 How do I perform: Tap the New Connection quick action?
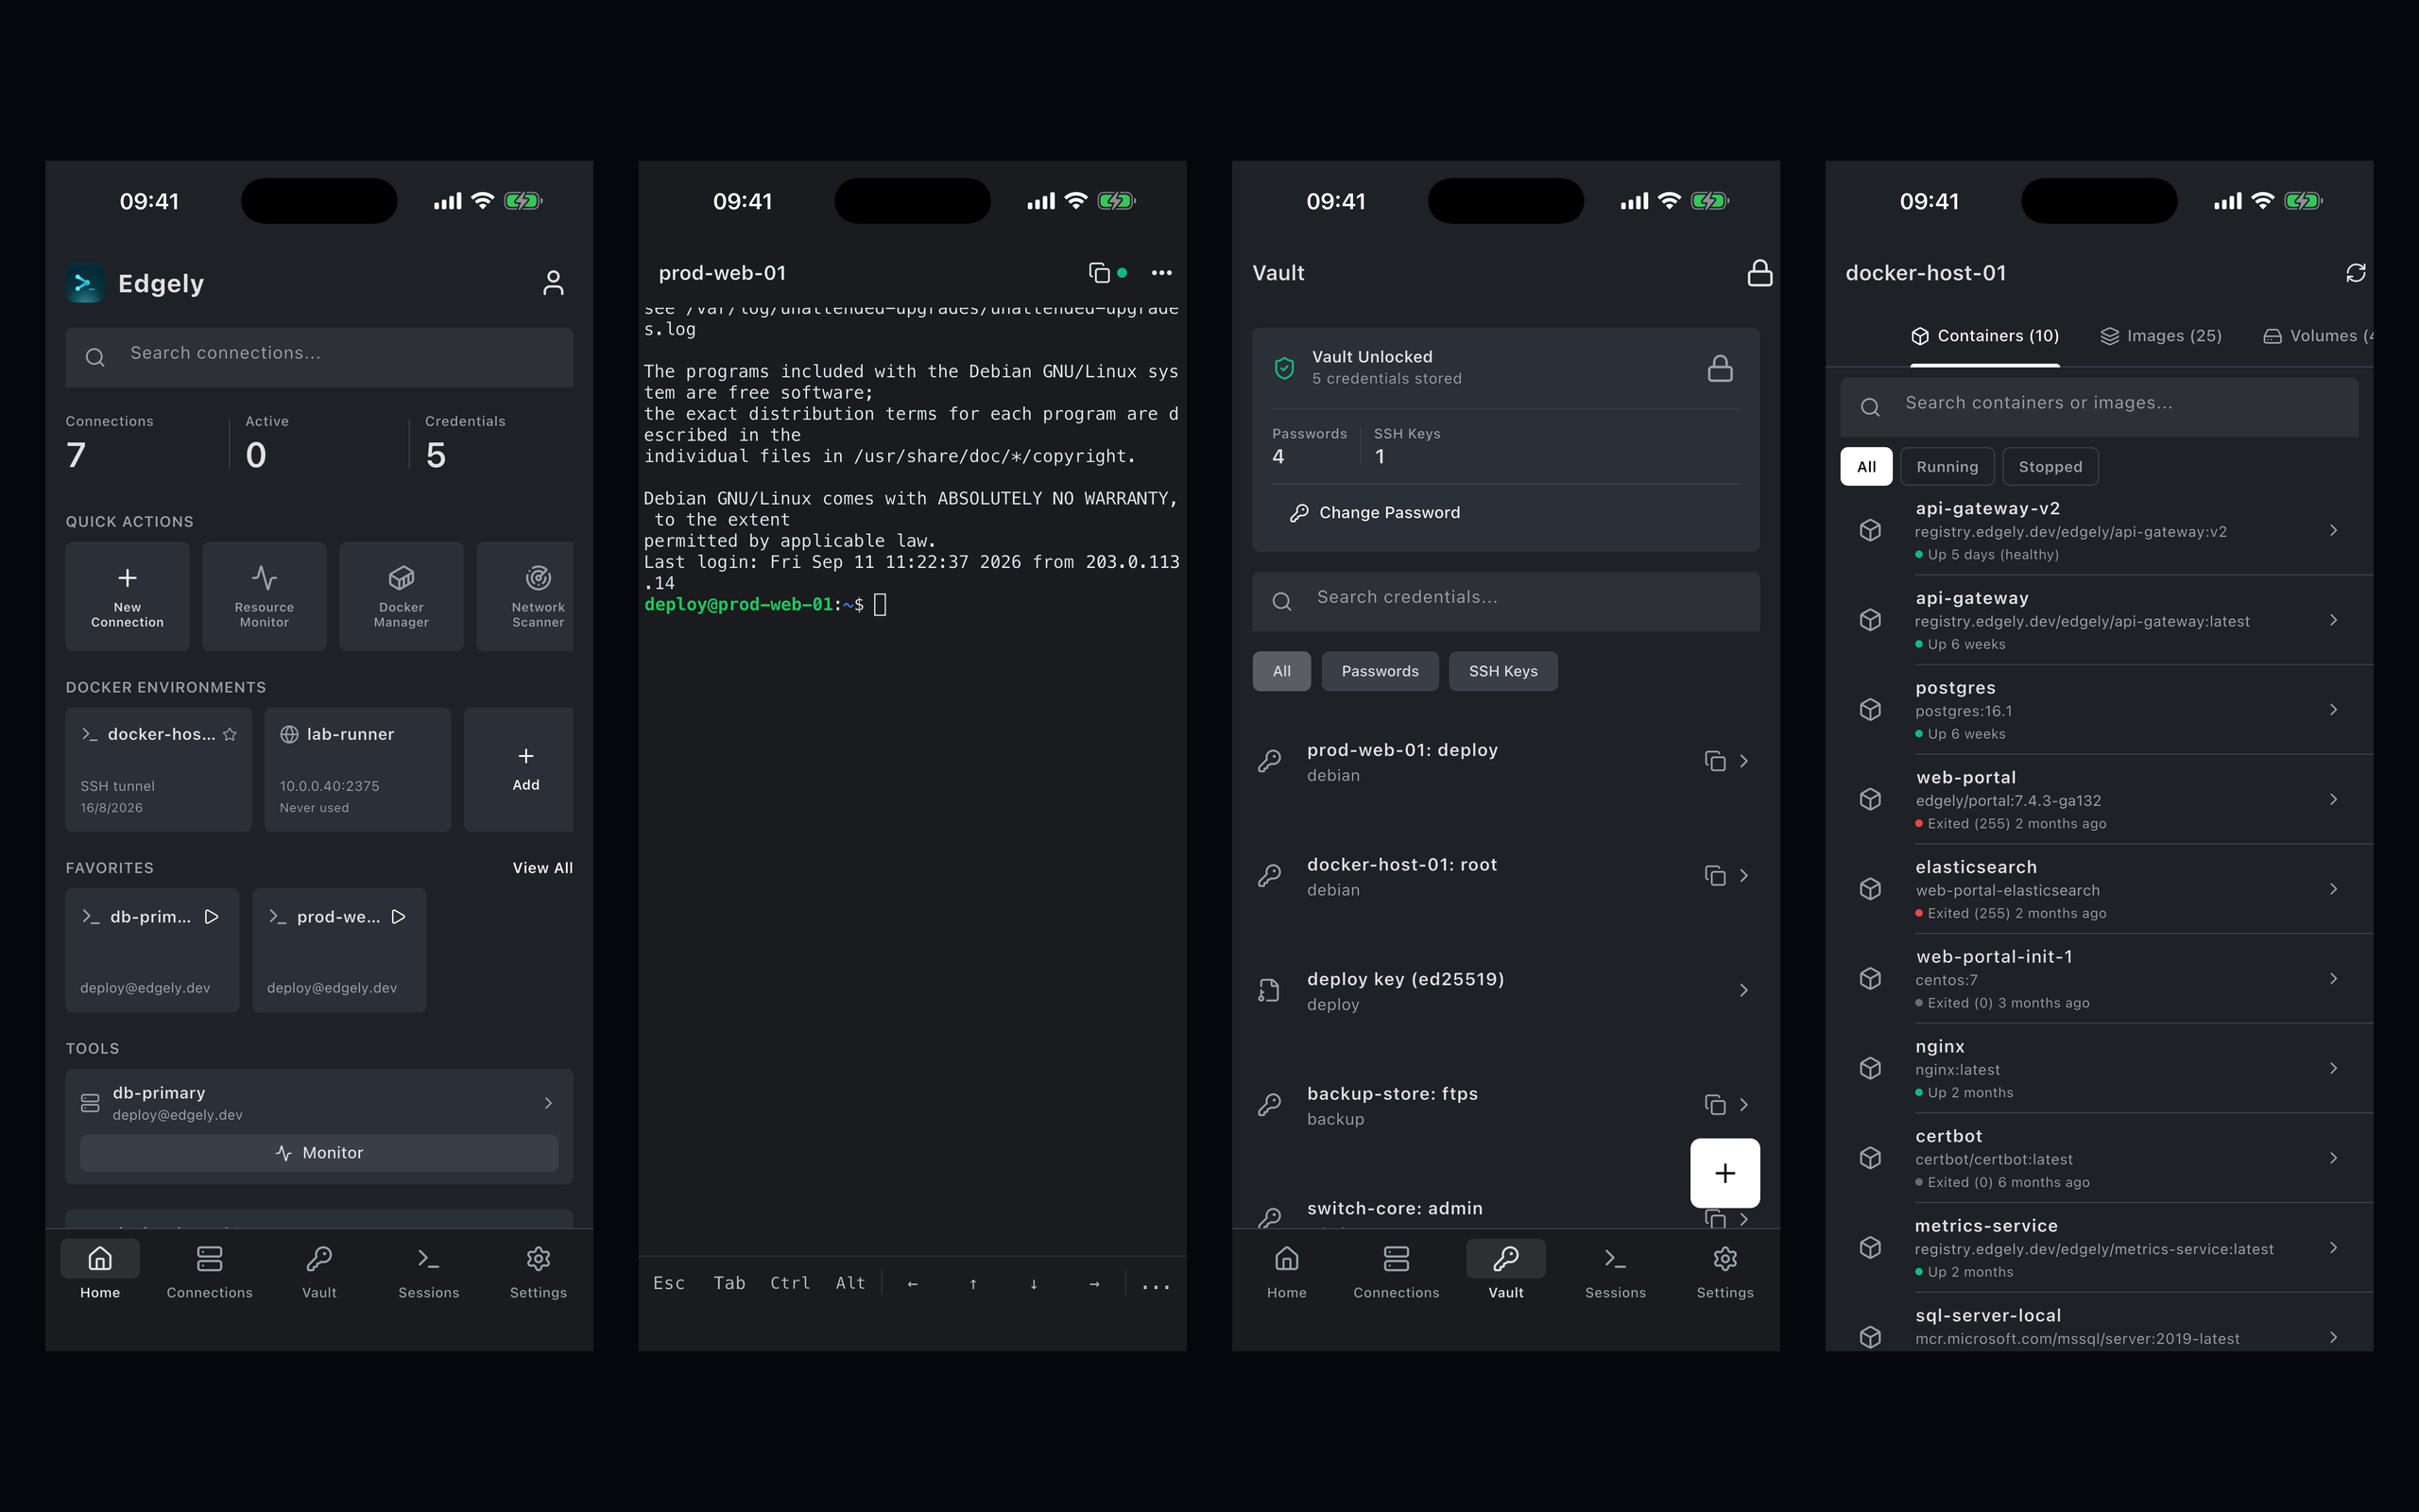click(x=127, y=597)
